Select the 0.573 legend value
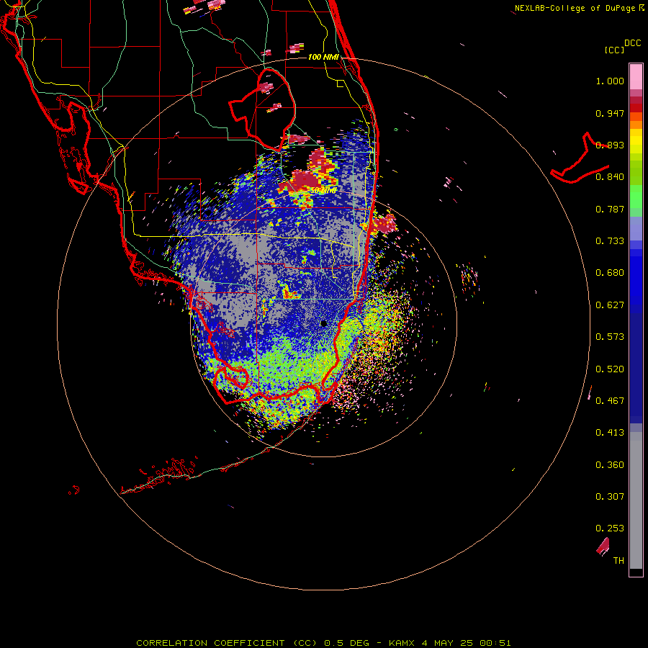 610,337
